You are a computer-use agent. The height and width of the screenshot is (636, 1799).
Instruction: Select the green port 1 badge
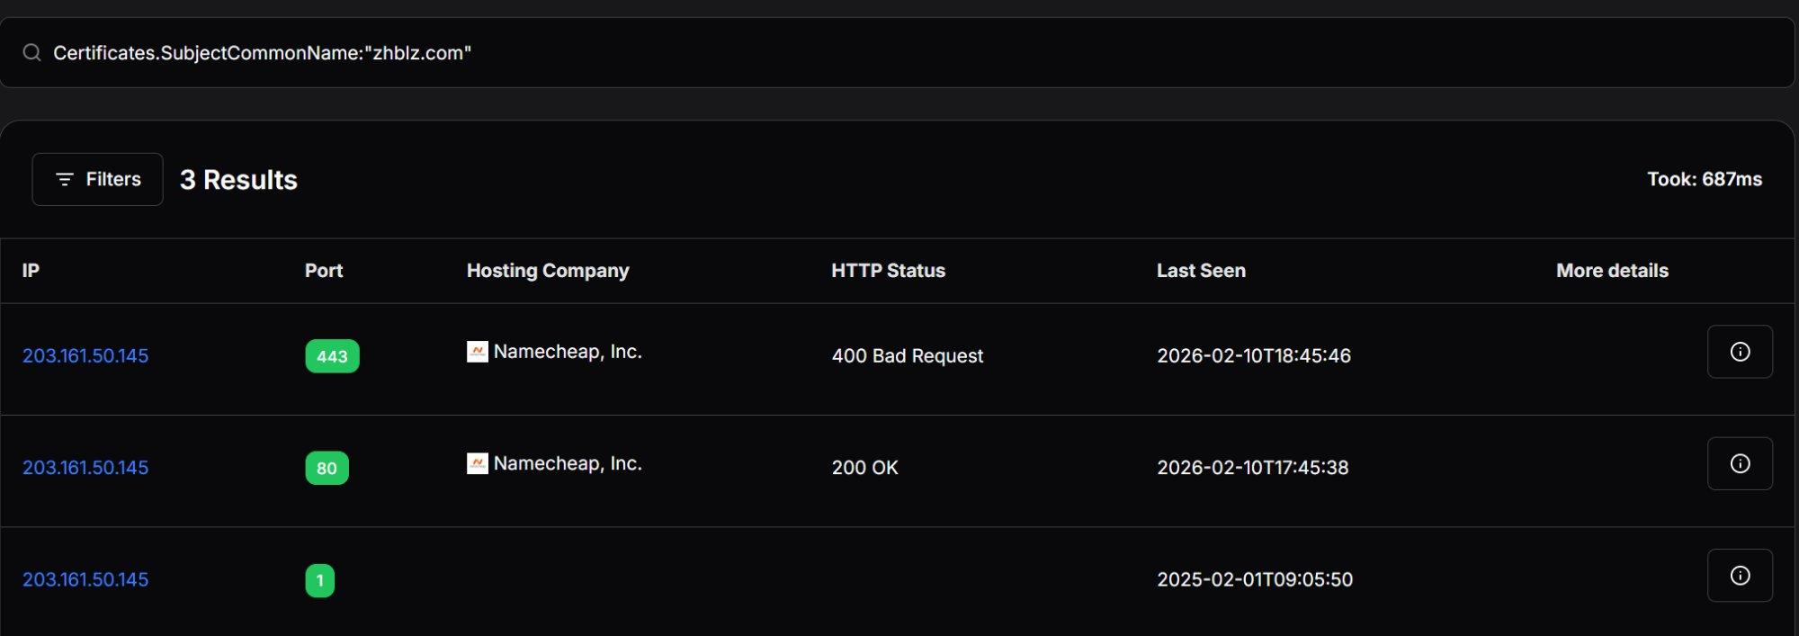pyautogui.click(x=320, y=580)
